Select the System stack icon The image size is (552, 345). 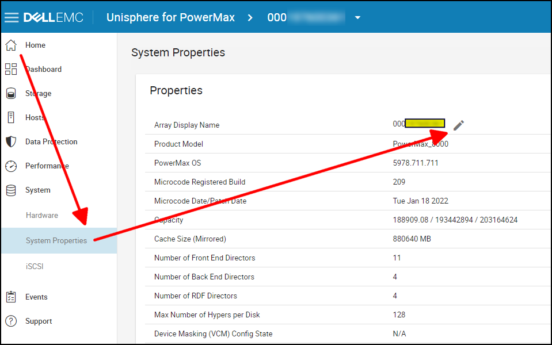pos(10,190)
